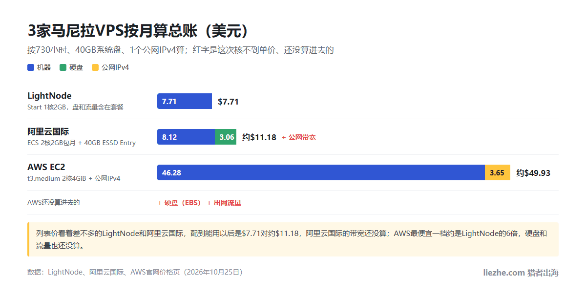This screenshot has width=586, height=299.
Task: Click the green 硬盘 legend swatch
Action: pyautogui.click(x=63, y=67)
